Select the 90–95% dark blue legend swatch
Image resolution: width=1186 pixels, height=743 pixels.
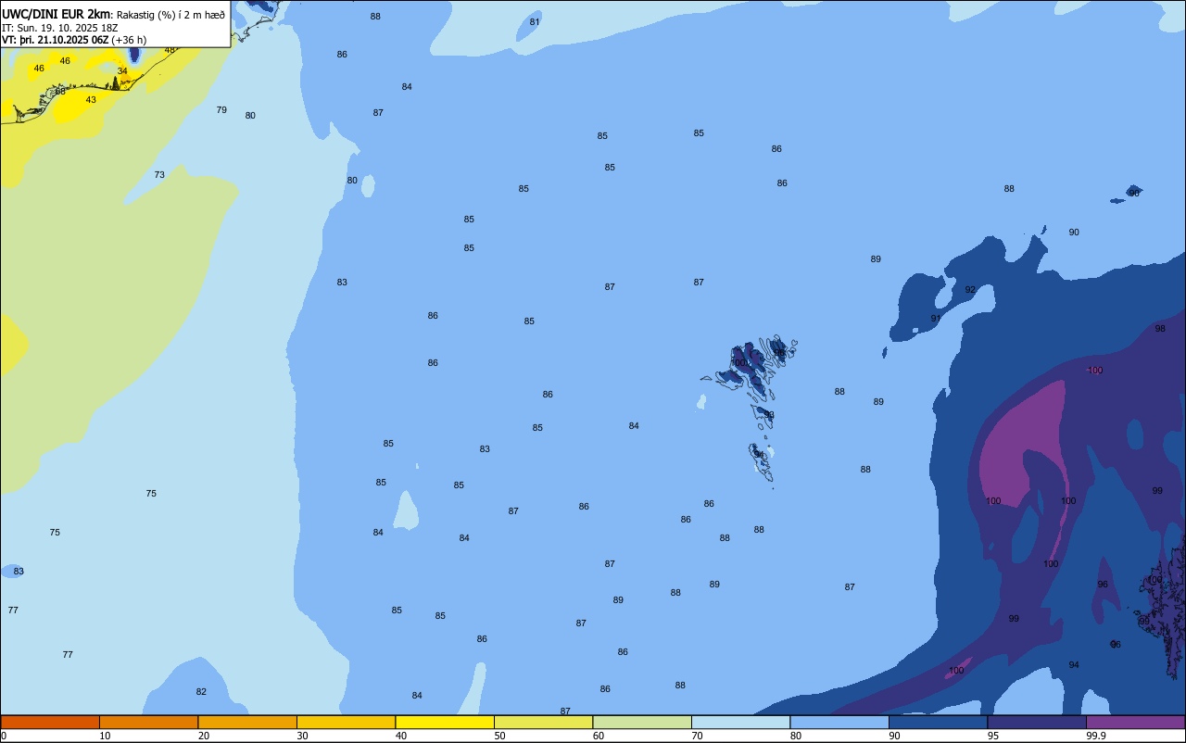pyautogui.click(x=938, y=722)
